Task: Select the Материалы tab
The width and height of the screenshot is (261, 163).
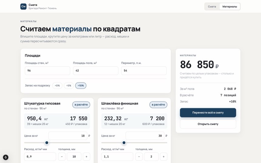Action: click(x=230, y=6)
